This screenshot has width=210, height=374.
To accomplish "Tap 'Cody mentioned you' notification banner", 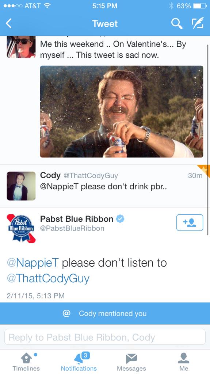I will pos(105,313).
